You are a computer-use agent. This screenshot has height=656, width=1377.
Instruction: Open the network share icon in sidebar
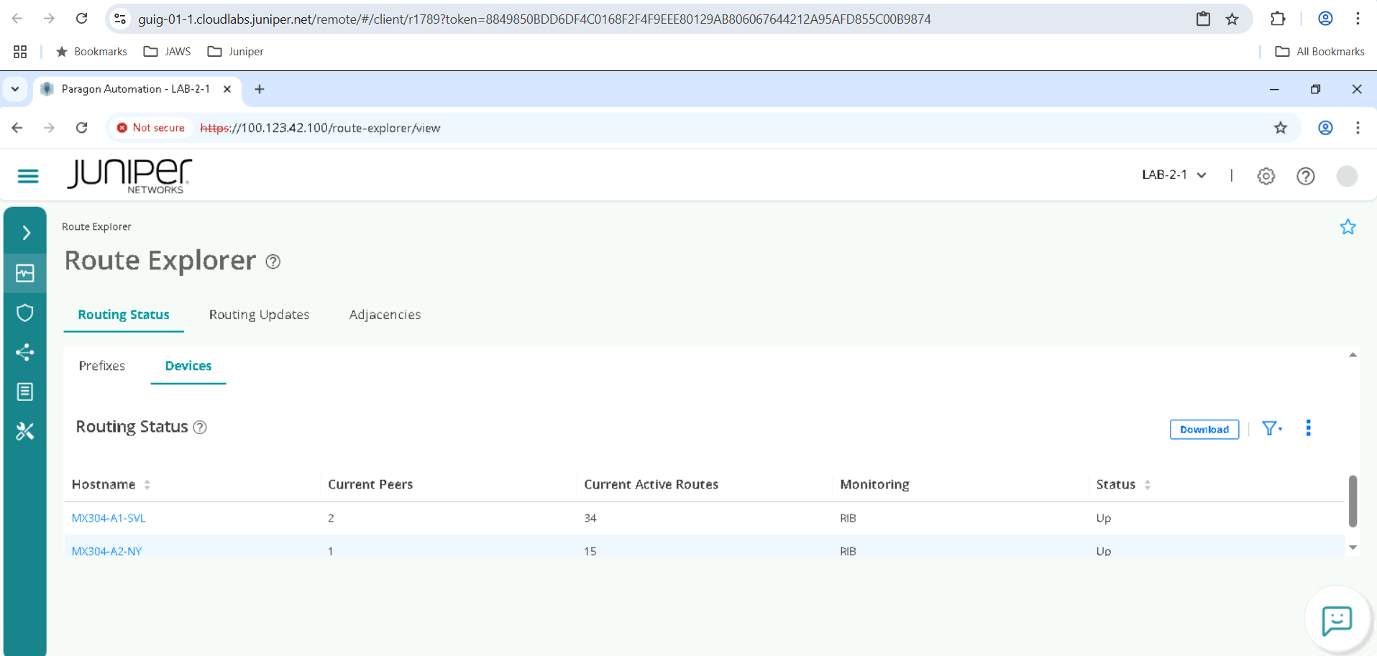point(25,352)
